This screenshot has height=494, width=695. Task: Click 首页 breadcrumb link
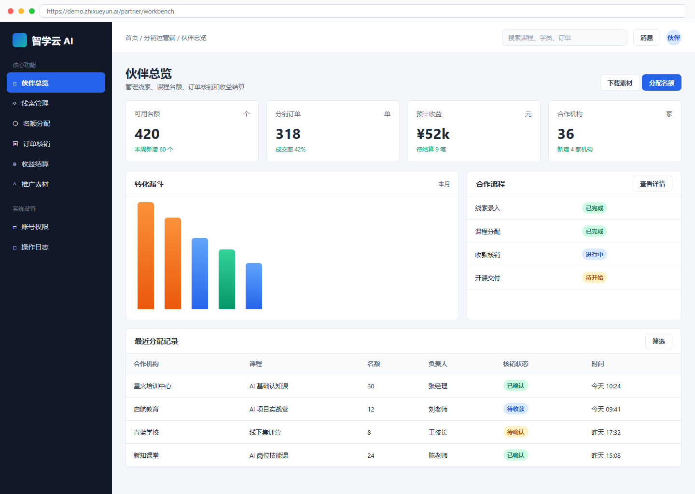132,38
